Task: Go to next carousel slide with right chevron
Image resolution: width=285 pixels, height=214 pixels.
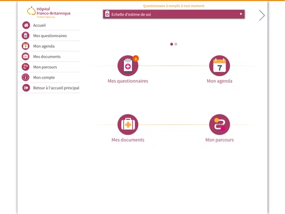Action: click(262, 16)
